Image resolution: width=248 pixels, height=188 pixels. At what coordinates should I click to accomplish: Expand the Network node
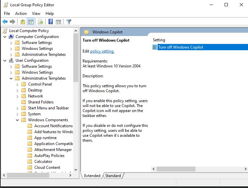pyautogui.click(x=17, y=96)
